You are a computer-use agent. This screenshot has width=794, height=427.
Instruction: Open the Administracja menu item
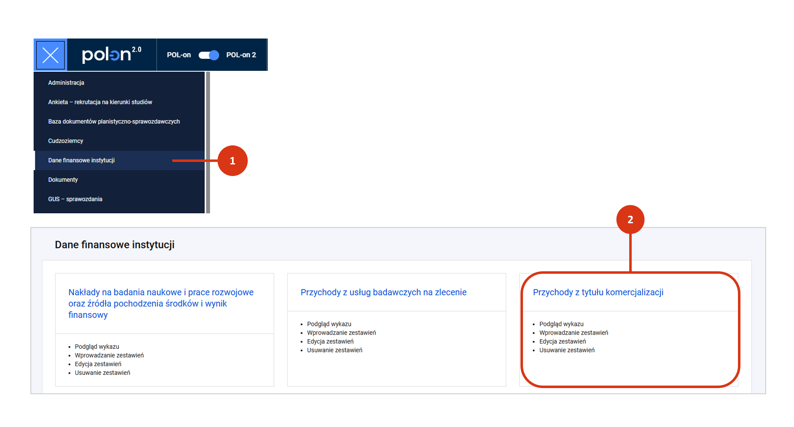(x=66, y=83)
